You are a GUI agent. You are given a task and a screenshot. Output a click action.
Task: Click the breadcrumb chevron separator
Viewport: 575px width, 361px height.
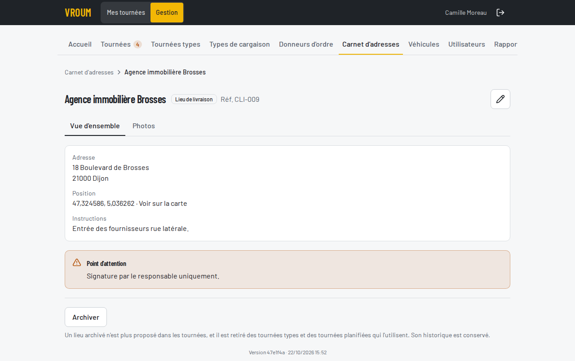119,72
